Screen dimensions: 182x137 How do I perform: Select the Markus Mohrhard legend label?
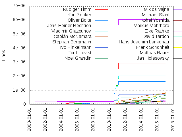tap(151, 26)
